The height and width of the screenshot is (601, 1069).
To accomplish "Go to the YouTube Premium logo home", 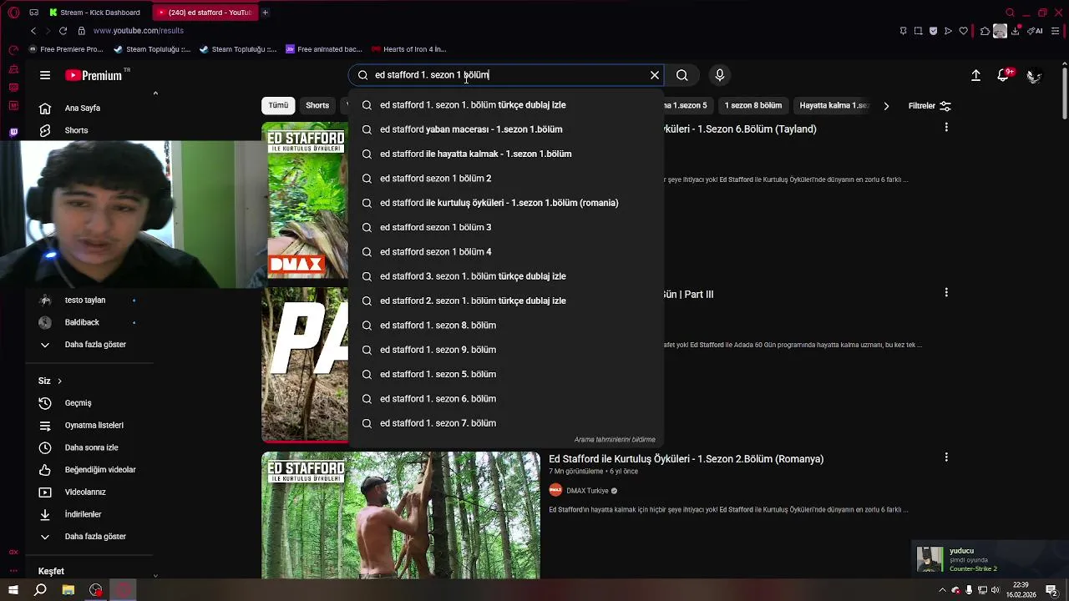I will coord(94,75).
